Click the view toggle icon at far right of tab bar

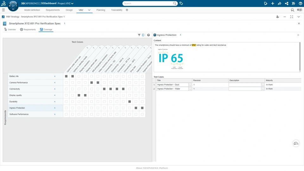pos(299,10)
